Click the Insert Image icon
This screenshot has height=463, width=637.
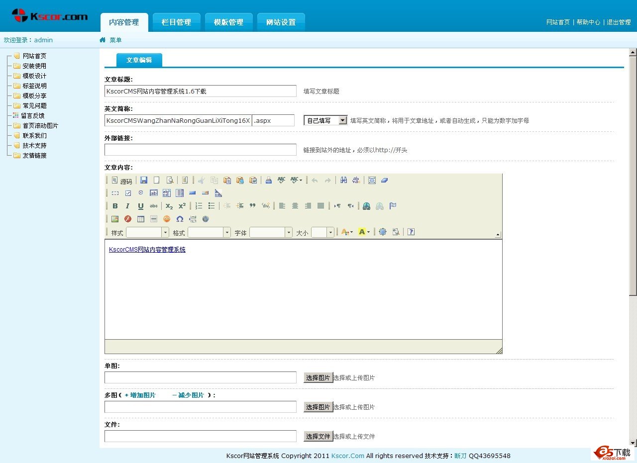[115, 219]
